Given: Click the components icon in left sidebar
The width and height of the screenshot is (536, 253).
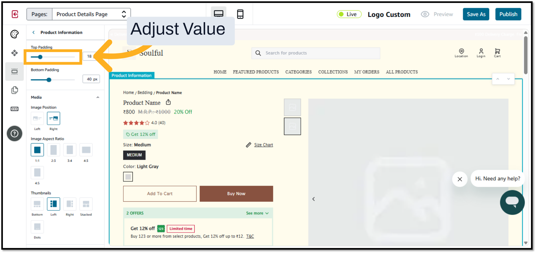Looking at the screenshot, I should pyautogui.click(x=15, y=53).
